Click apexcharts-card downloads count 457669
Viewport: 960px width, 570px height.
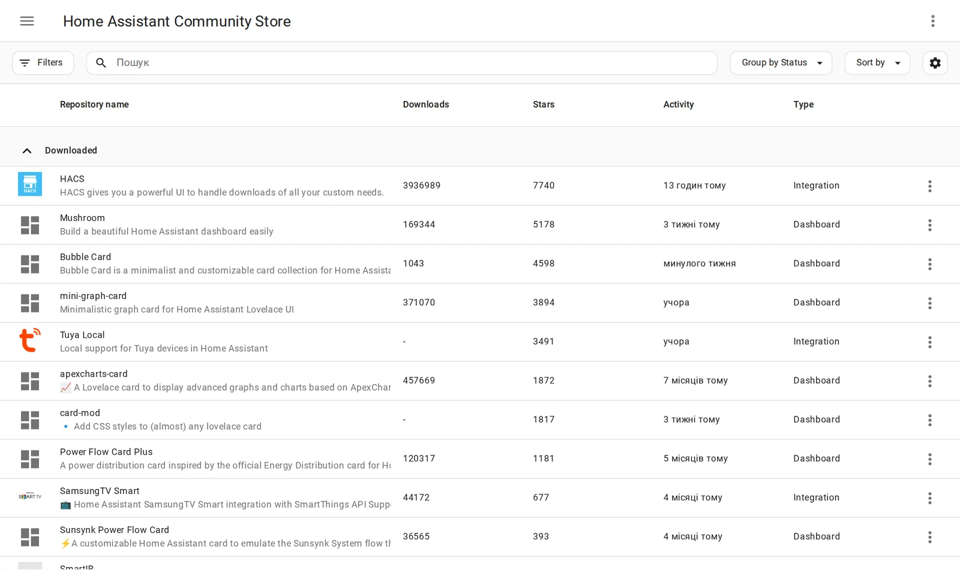point(419,380)
